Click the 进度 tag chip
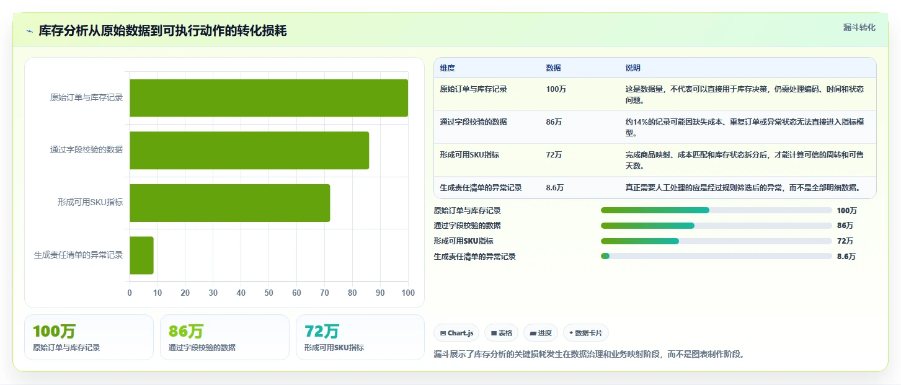 (541, 333)
